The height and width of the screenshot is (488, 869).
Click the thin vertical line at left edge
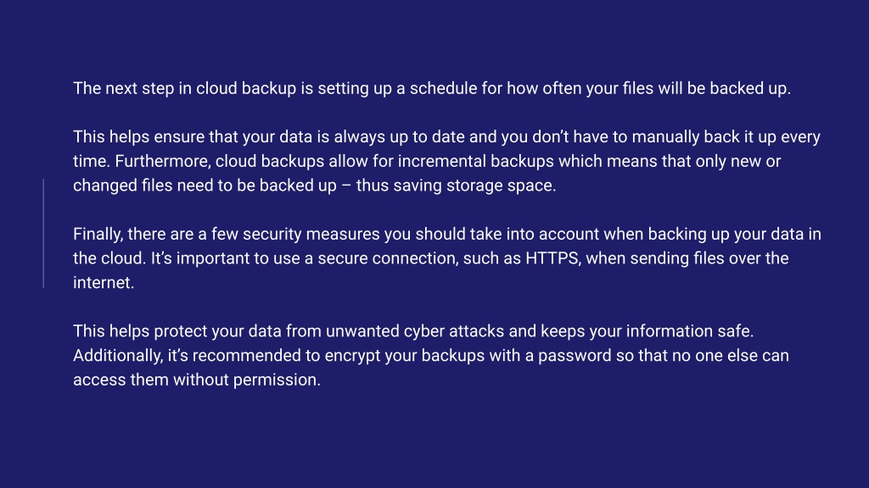click(44, 234)
